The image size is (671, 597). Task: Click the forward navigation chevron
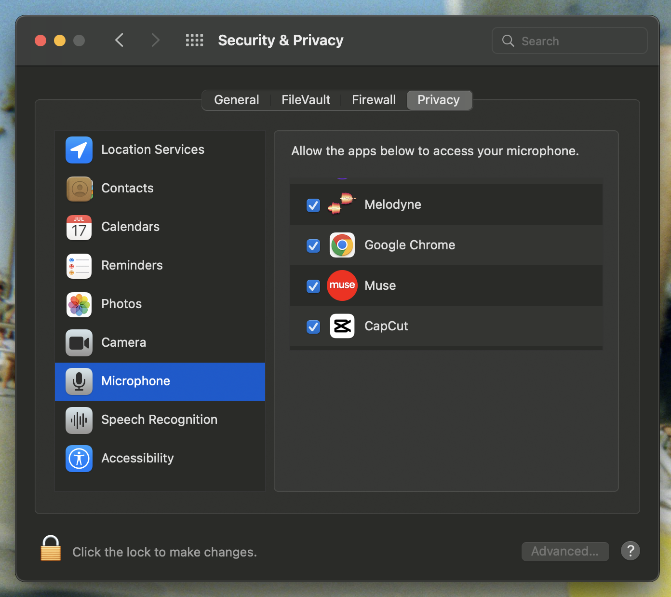pyautogui.click(x=155, y=40)
